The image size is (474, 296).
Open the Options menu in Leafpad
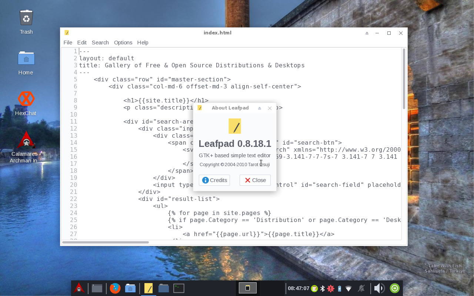pyautogui.click(x=123, y=43)
